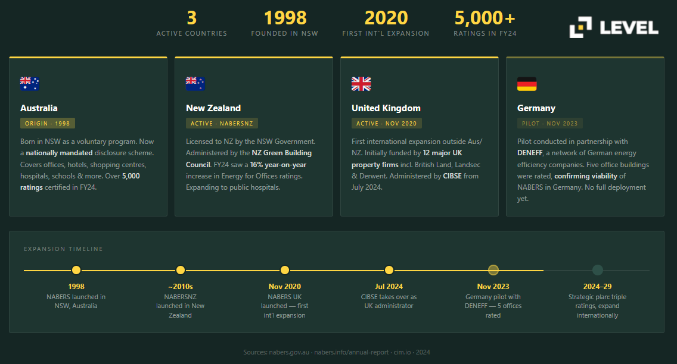Select the United Kingdom flag icon
The image size is (677, 364).
point(361,84)
